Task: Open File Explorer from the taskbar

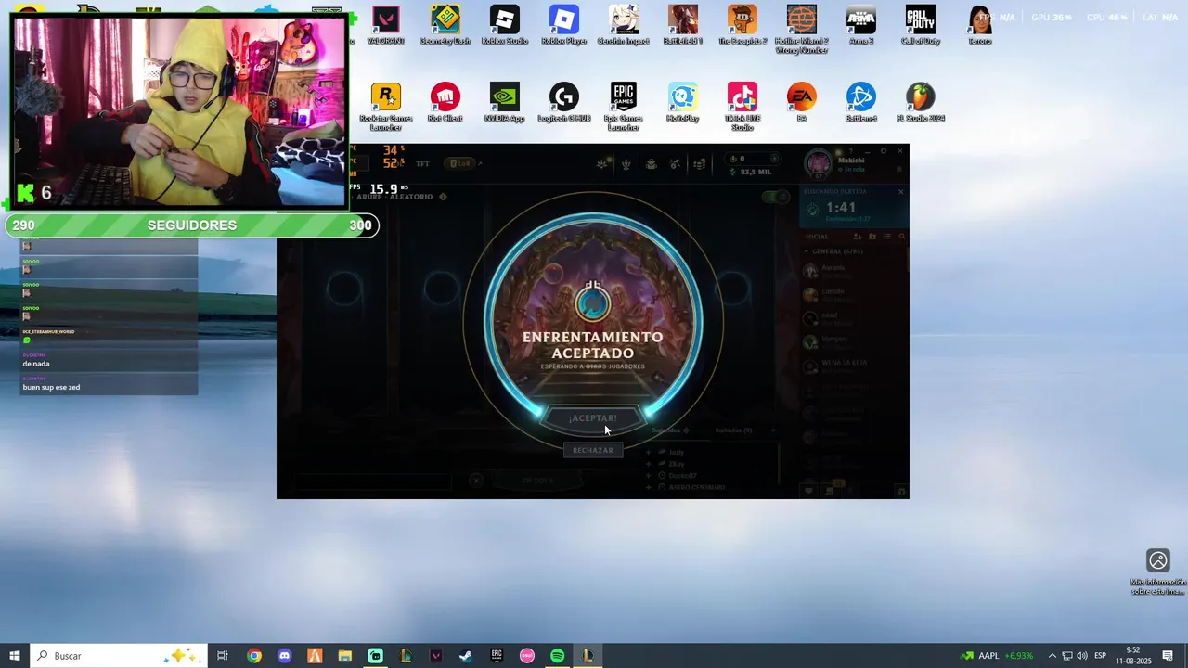Action: (344, 656)
